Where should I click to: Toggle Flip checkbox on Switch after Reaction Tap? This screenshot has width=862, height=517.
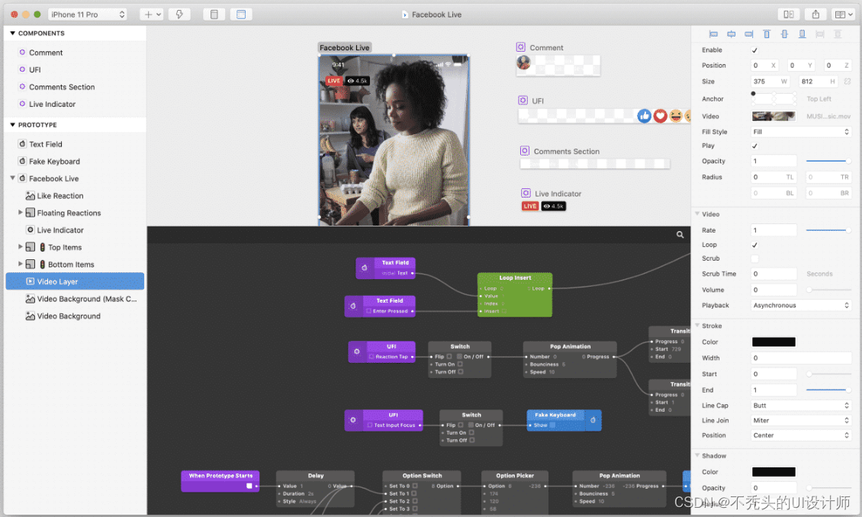click(x=449, y=357)
